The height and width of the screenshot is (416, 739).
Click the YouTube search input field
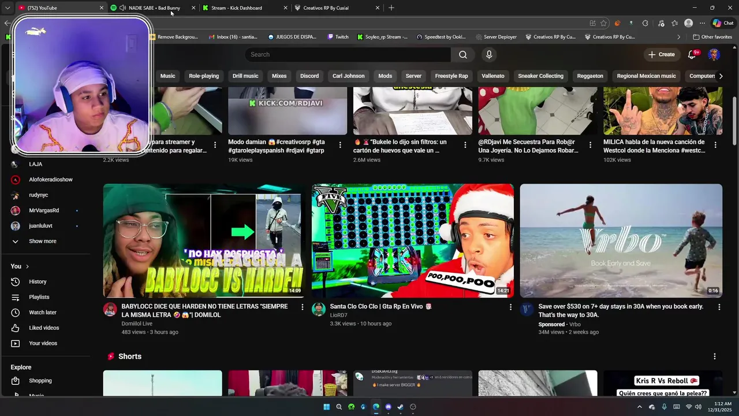point(348,54)
